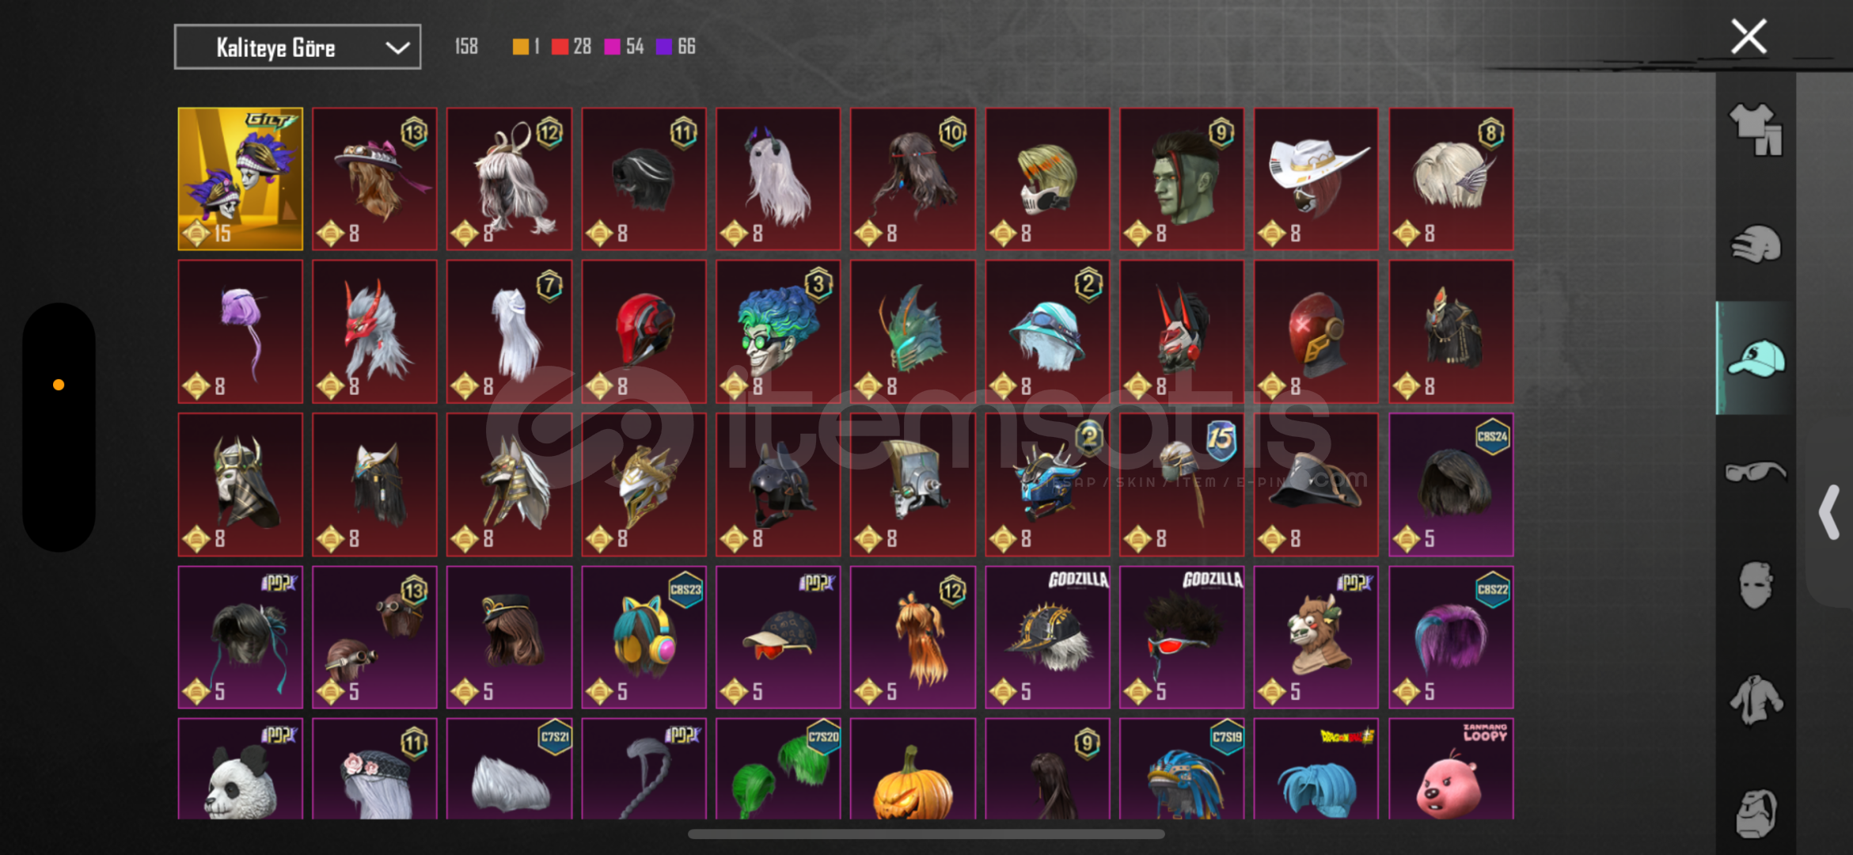
Task: Open the Kaliteye Göre sort dropdown
Action: point(297,47)
